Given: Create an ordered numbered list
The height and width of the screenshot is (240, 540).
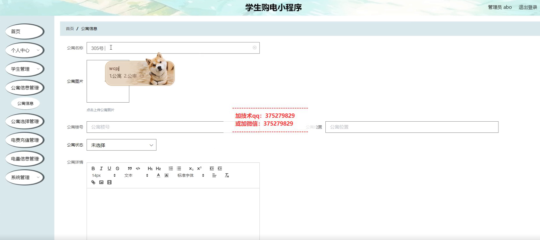Looking at the screenshot, I should tap(171, 168).
